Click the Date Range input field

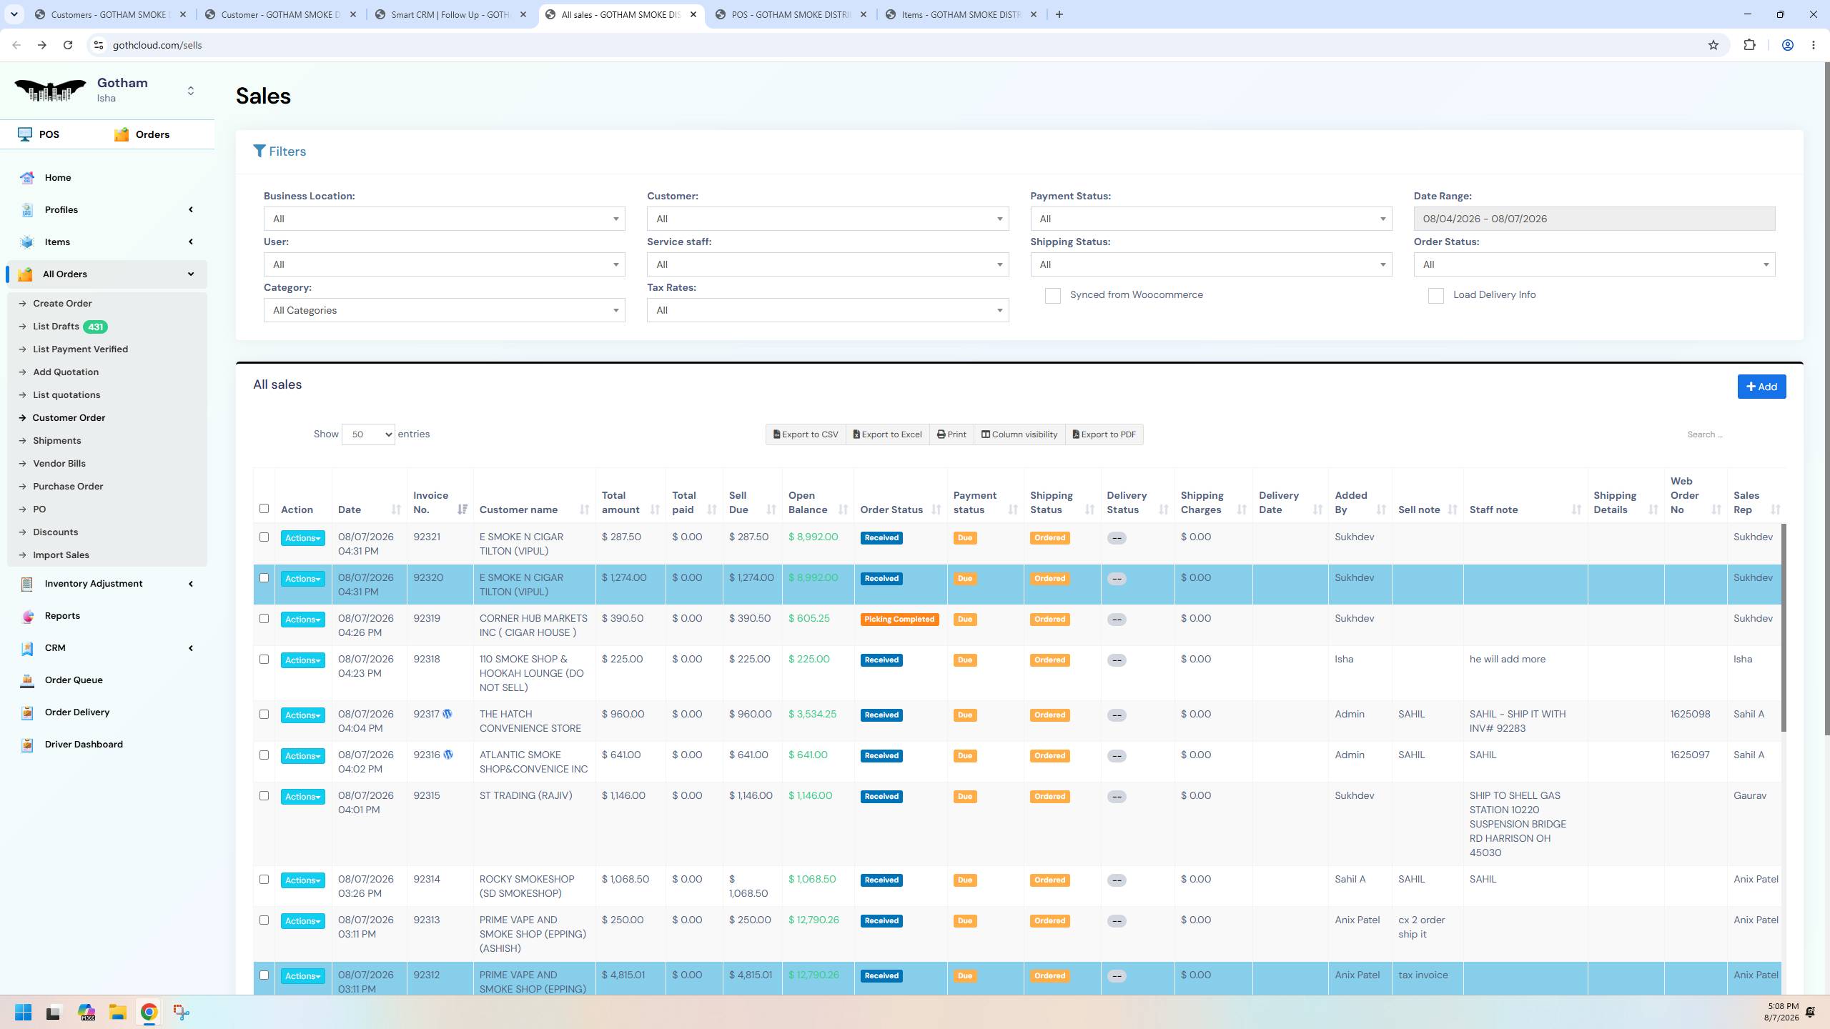pos(1594,219)
